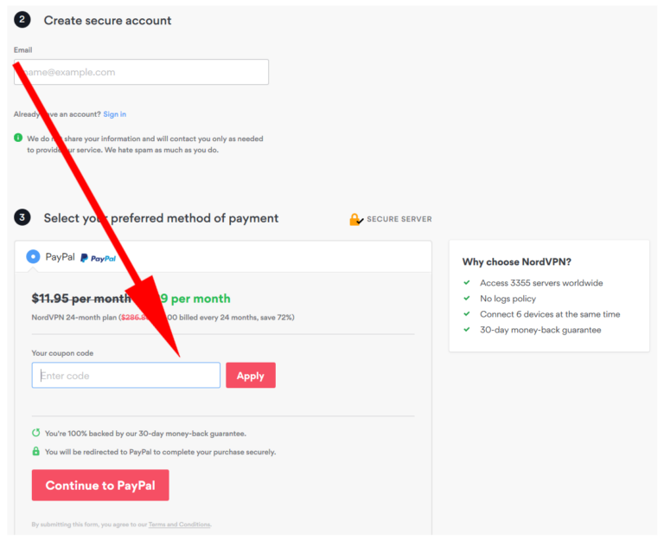Open the Sign in link

coord(114,114)
